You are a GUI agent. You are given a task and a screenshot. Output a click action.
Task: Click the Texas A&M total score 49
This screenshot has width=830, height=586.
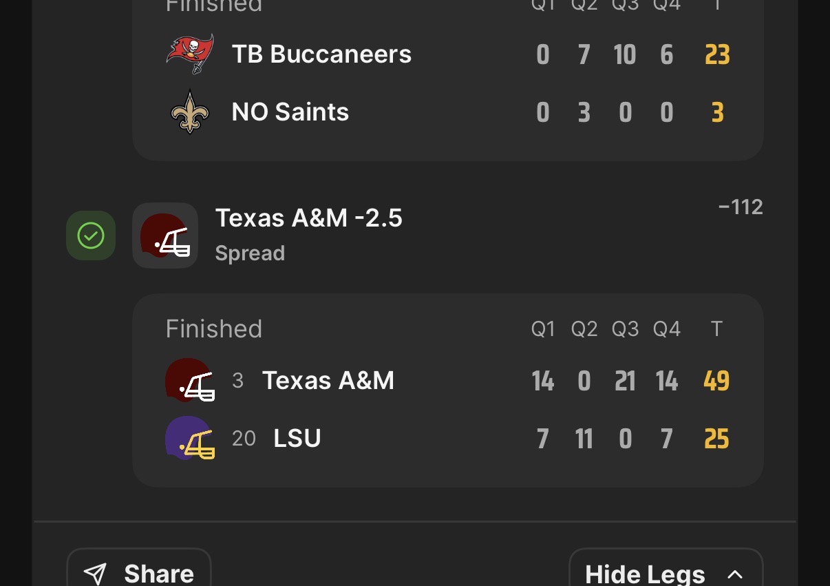coord(716,381)
